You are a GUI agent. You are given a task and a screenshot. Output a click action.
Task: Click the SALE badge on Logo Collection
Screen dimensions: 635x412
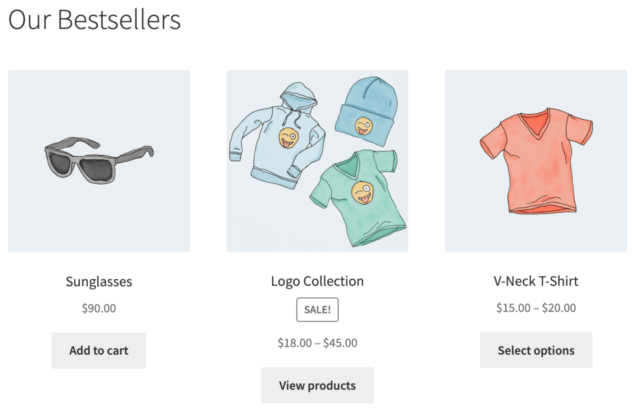[x=317, y=309]
